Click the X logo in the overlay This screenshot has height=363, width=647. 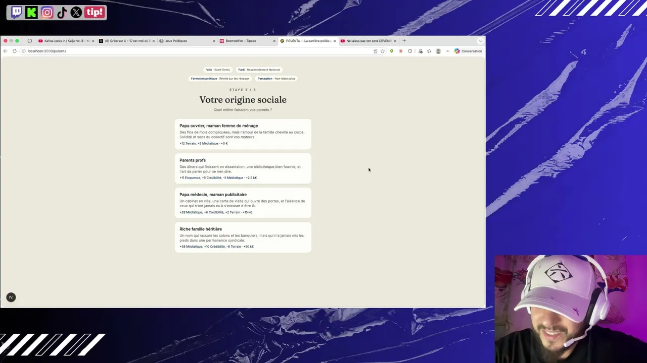[x=76, y=13]
